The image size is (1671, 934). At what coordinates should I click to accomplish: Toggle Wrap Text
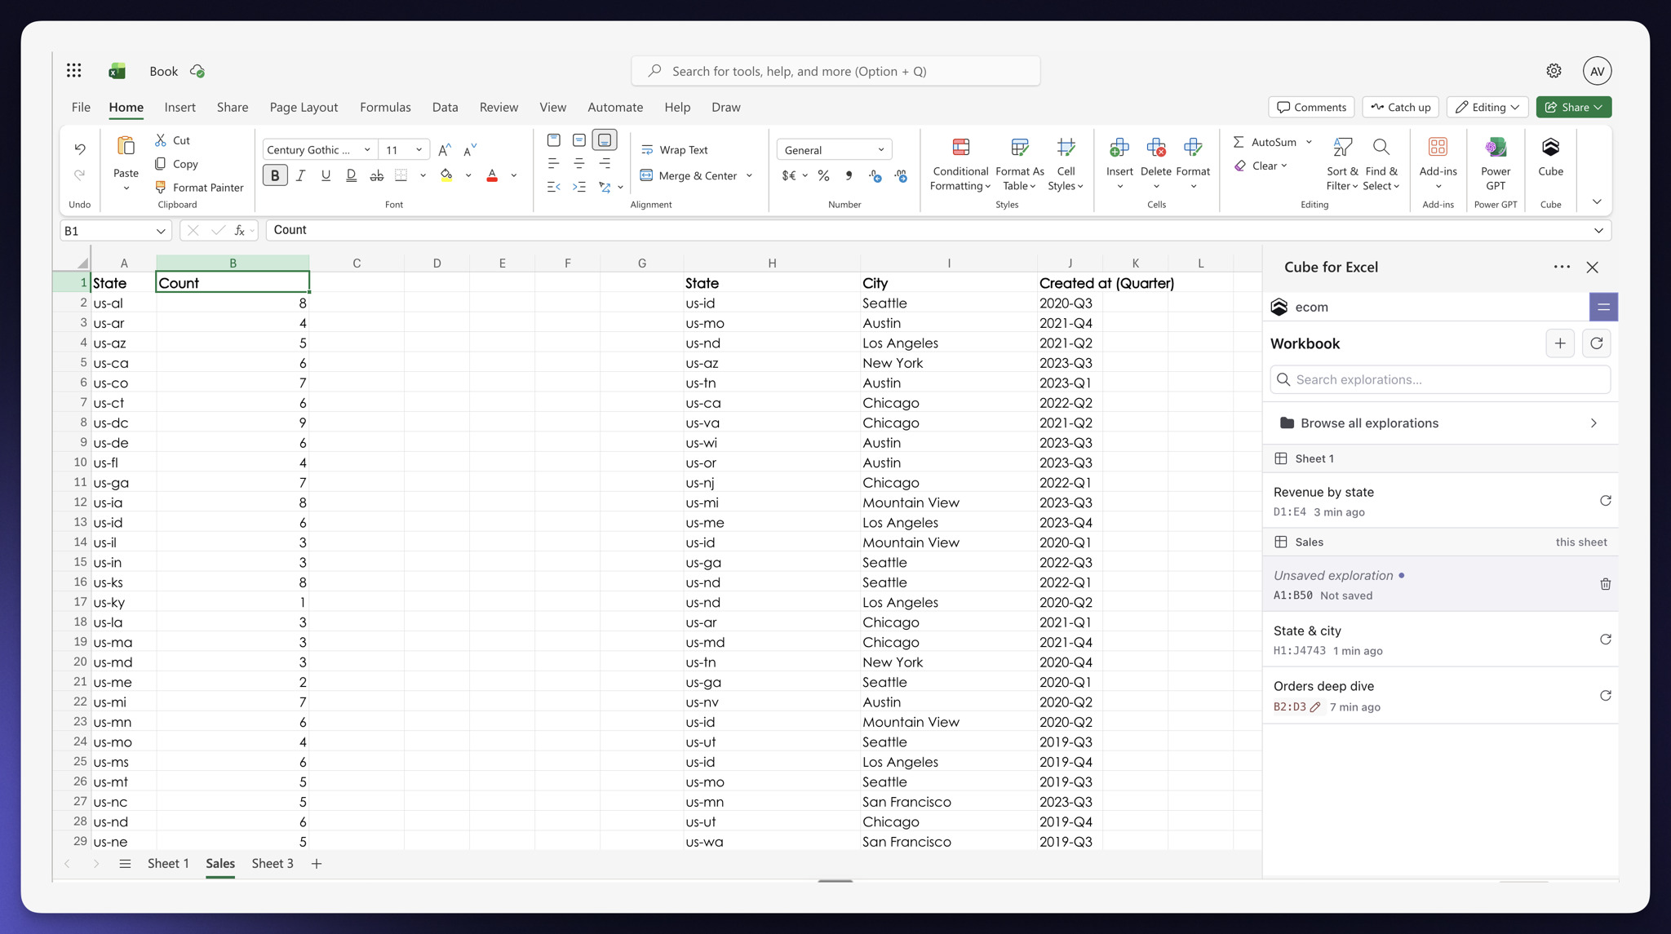pos(674,150)
